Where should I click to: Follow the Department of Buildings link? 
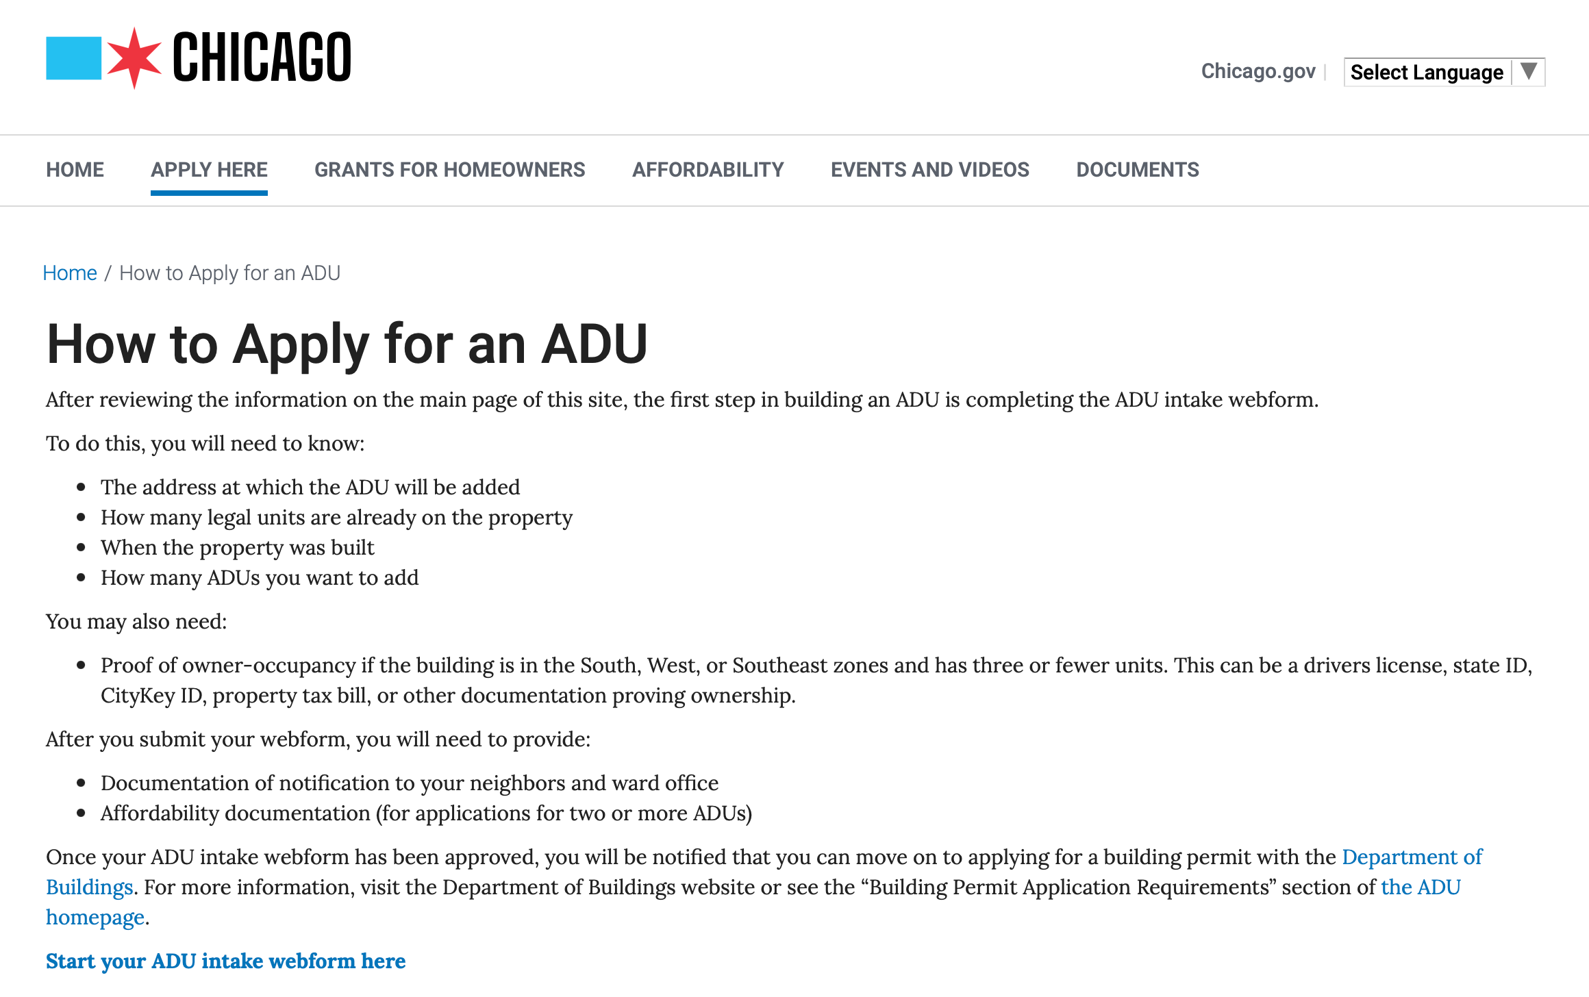pyautogui.click(x=1411, y=857)
